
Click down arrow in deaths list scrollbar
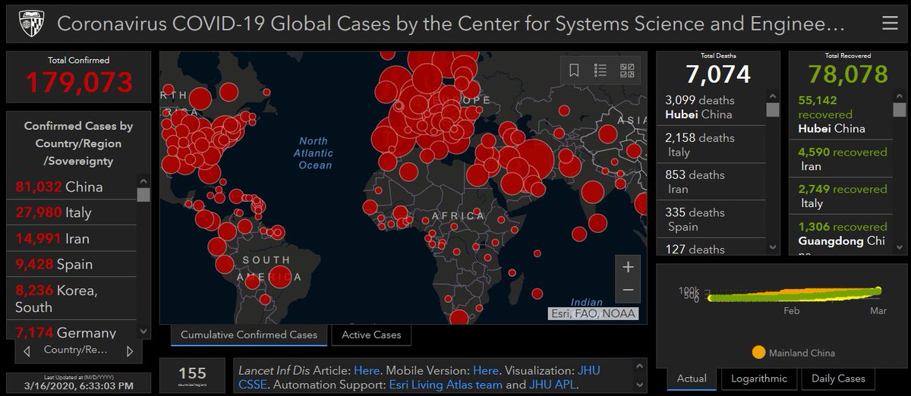(x=773, y=247)
